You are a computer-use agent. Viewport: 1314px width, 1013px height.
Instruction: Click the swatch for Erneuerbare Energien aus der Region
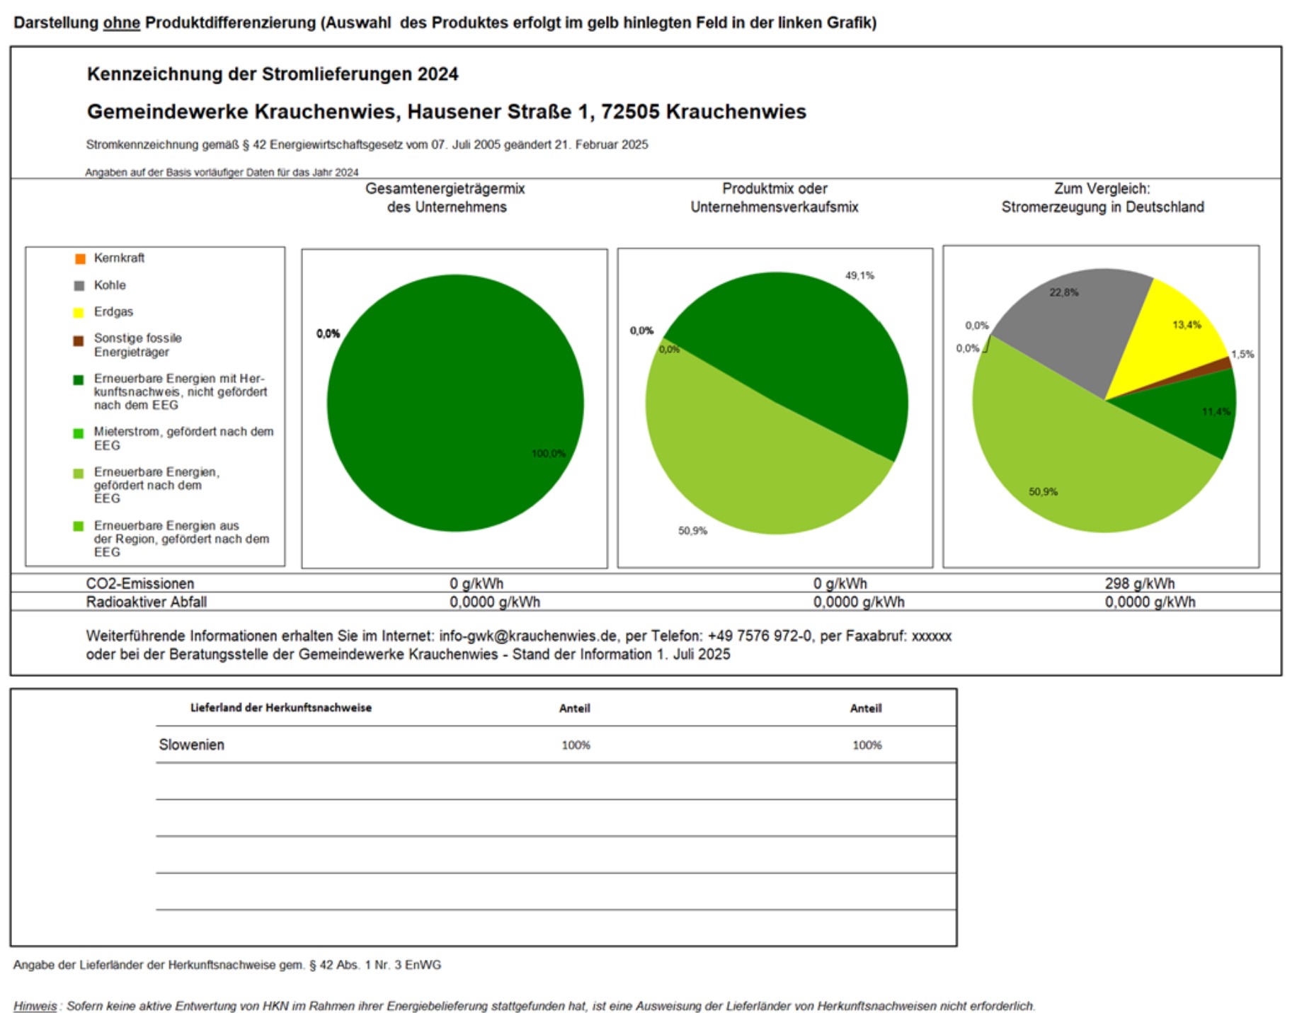coord(79,526)
